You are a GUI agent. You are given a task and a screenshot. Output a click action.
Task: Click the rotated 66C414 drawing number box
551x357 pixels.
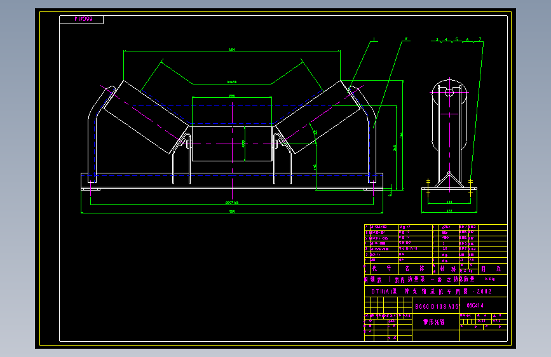coord(81,20)
